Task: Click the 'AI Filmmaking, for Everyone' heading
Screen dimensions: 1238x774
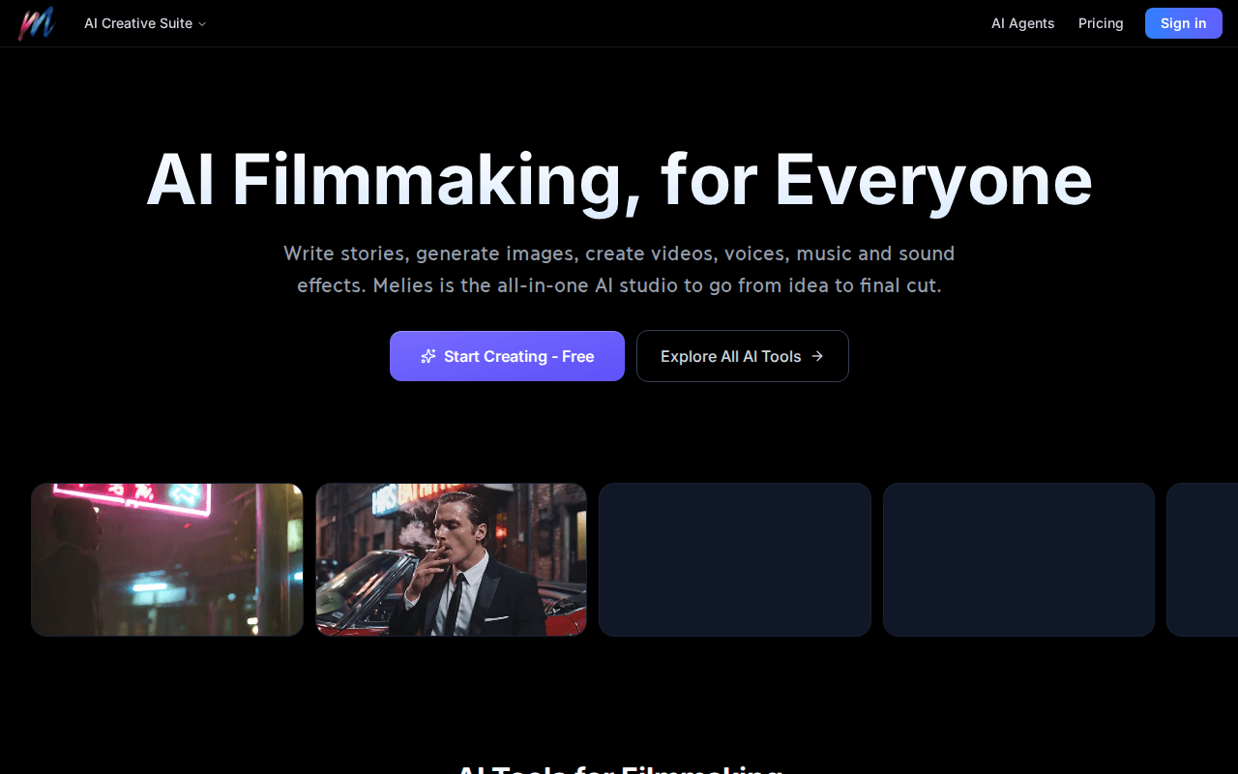Action: [619, 180]
